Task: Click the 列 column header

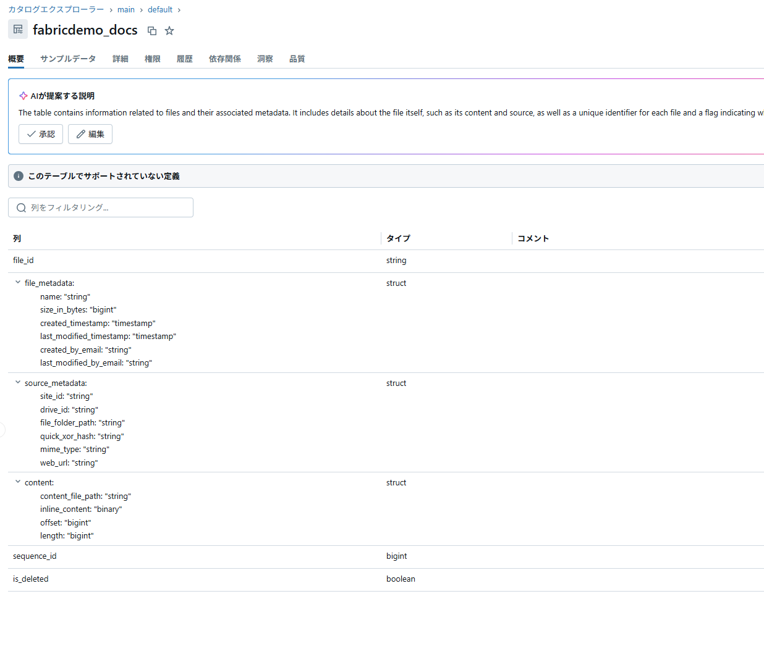Action: pyautogui.click(x=17, y=238)
